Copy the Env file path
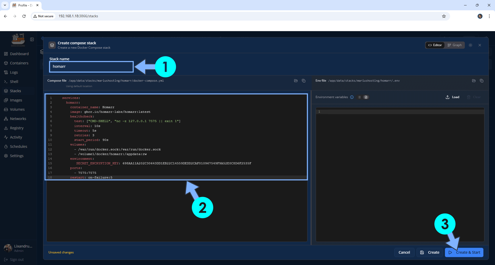The height and width of the screenshot is (265, 495). pos(482,81)
